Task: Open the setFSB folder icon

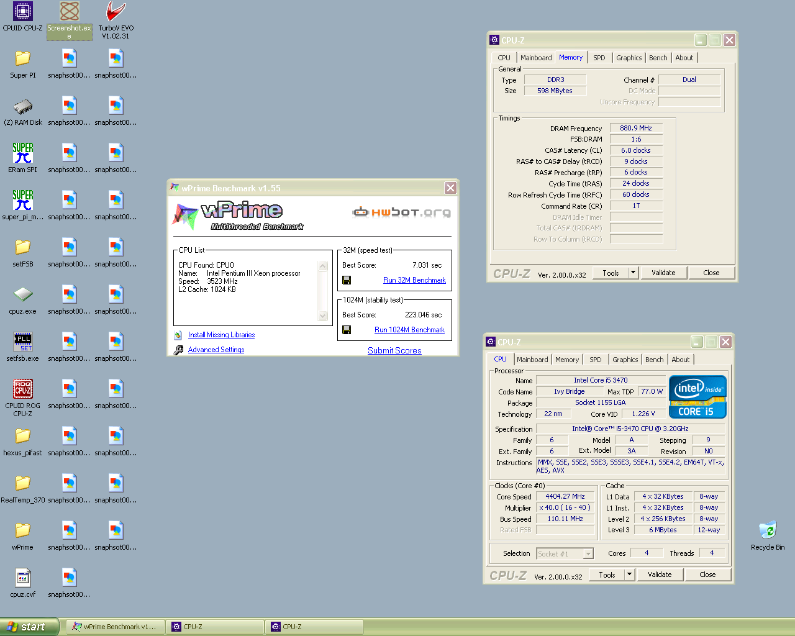Action: (23, 253)
